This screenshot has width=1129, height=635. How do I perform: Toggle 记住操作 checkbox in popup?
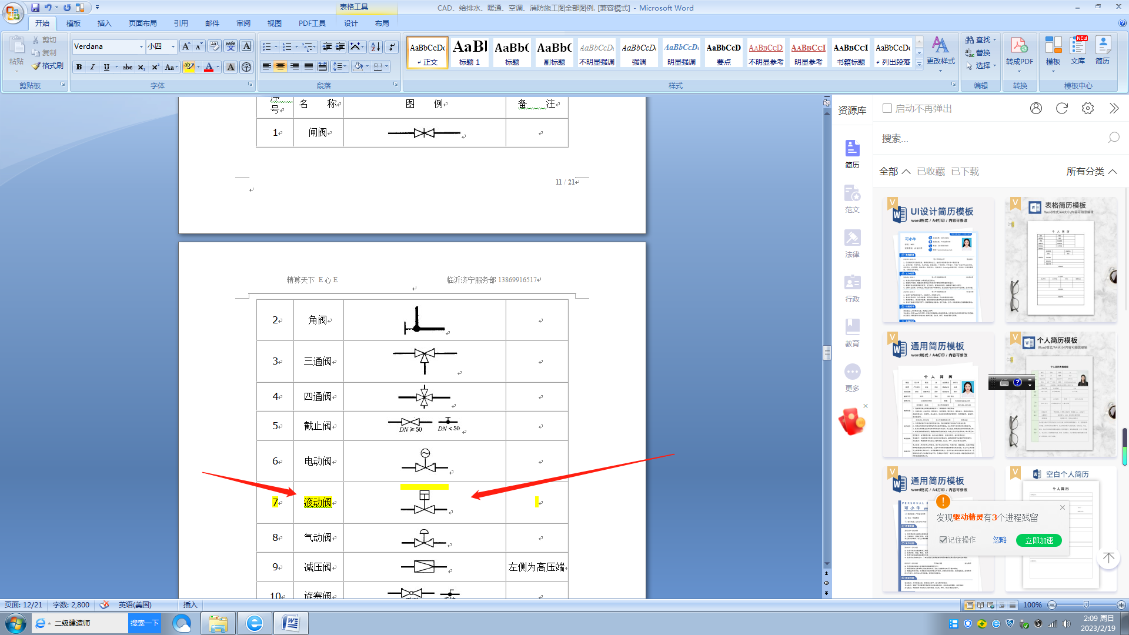(943, 540)
